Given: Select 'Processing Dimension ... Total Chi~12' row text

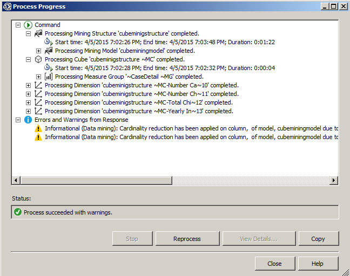Looking at the screenshot, I should tap(139, 102).
